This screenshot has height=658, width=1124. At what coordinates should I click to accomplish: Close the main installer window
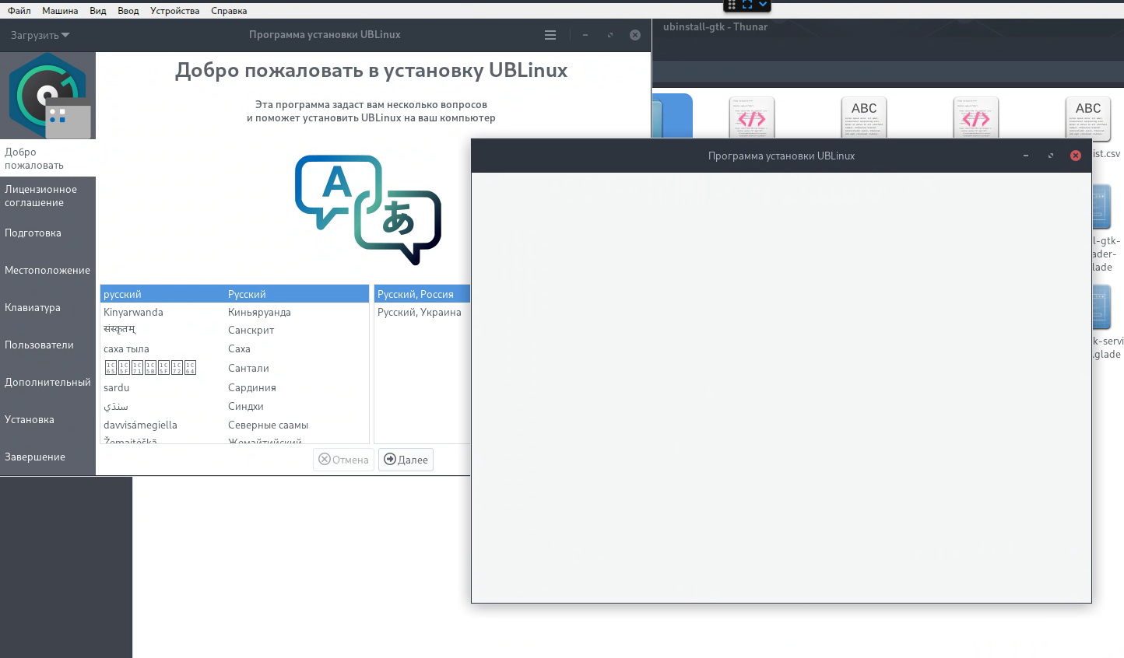coord(635,35)
